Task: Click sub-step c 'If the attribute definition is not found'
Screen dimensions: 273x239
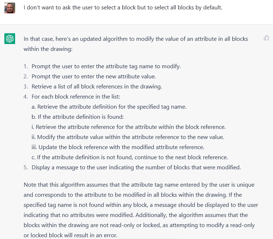Action: pyautogui.click(x=130, y=157)
